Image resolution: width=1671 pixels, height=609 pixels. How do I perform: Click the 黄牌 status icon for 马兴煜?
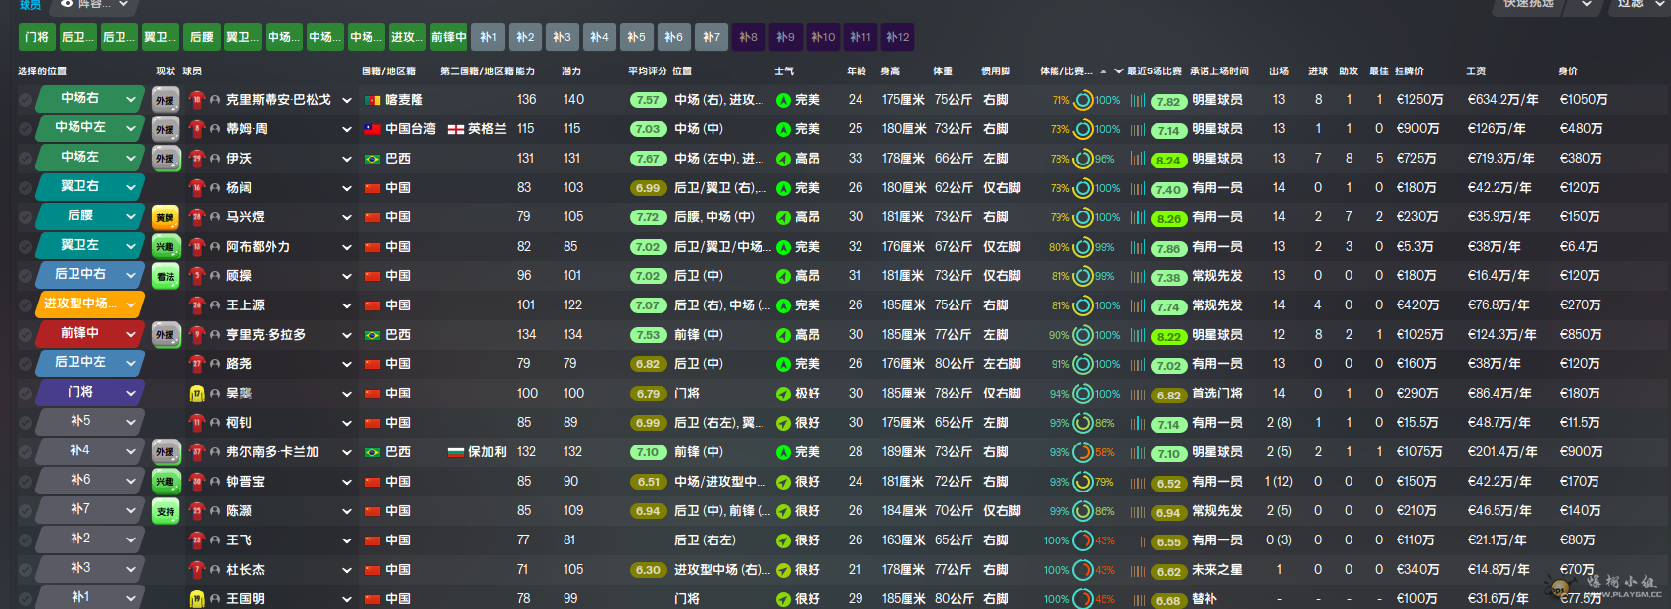pyautogui.click(x=166, y=217)
